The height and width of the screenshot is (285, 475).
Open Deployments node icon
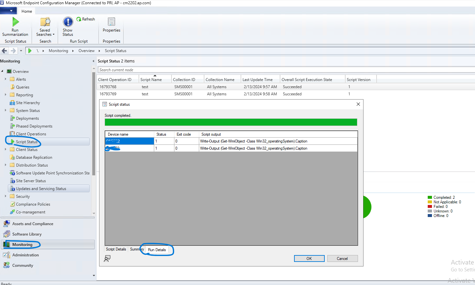coord(12,118)
